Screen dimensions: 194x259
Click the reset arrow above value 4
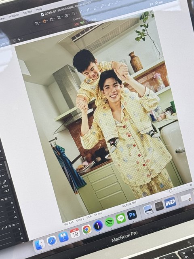[x=2, y=200]
